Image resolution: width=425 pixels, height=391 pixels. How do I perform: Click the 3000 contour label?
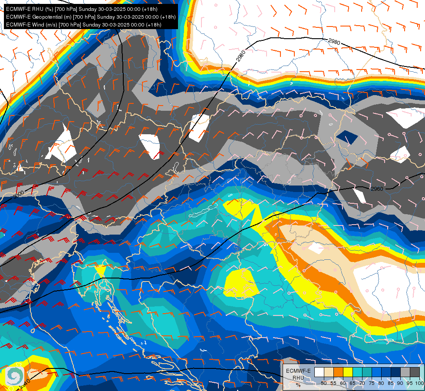coord(19,194)
